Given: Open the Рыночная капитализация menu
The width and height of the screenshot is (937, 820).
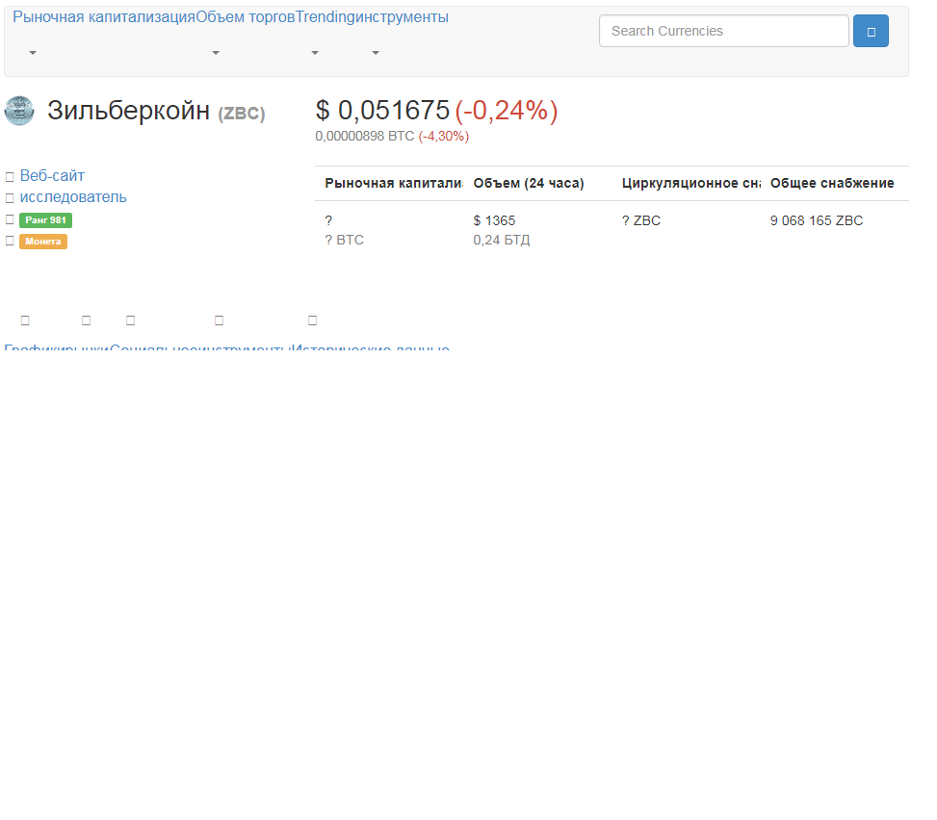Looking at the screenshot, I should pos(104,17).
